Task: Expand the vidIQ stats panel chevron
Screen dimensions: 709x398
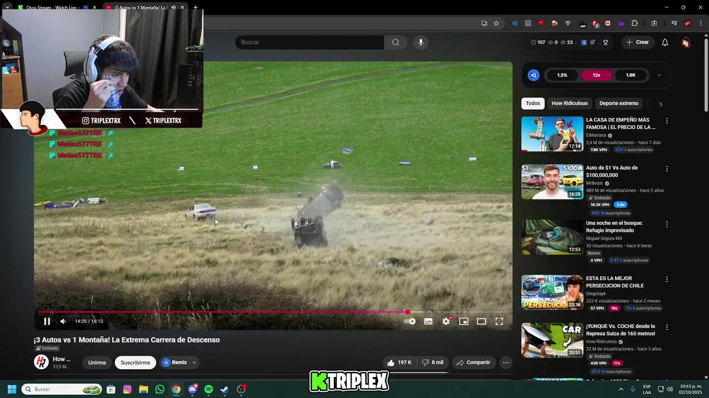Action: point(659,75)
